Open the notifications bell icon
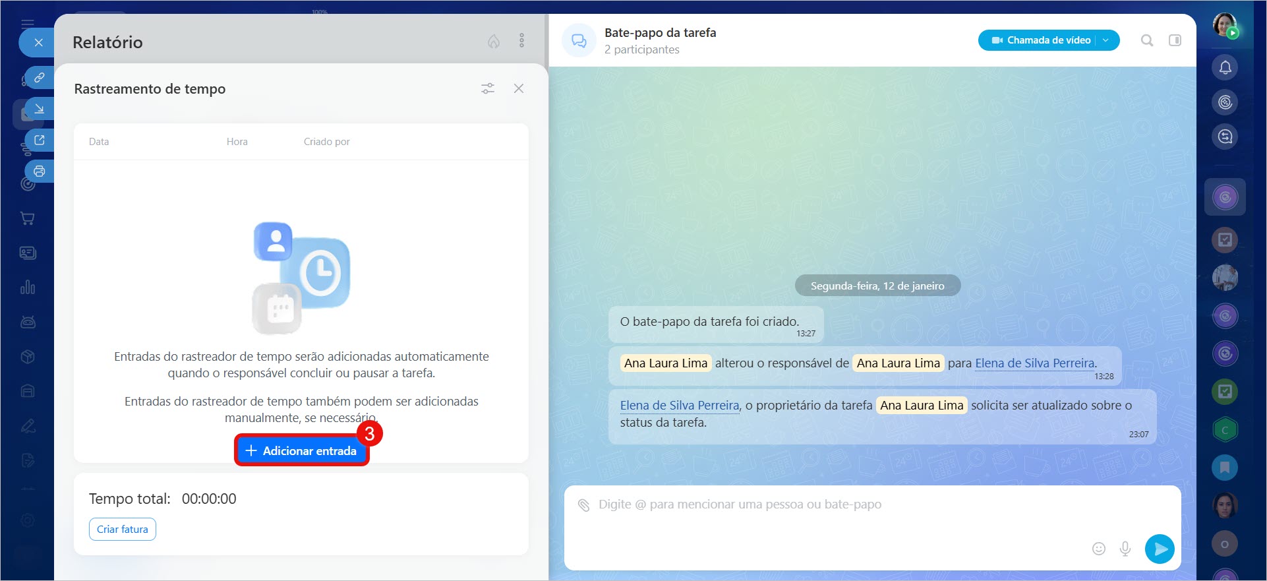 click(1225, 67)
